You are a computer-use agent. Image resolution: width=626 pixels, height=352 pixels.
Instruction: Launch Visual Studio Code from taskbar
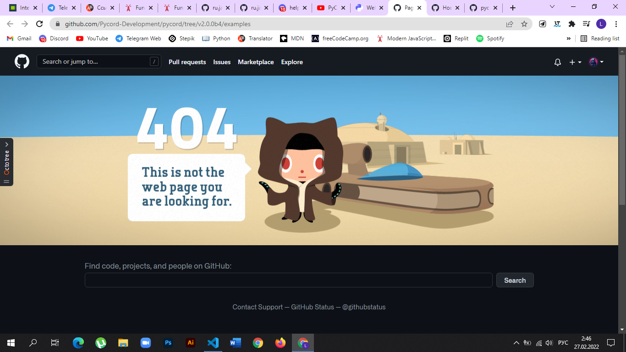tap(213, 342)
